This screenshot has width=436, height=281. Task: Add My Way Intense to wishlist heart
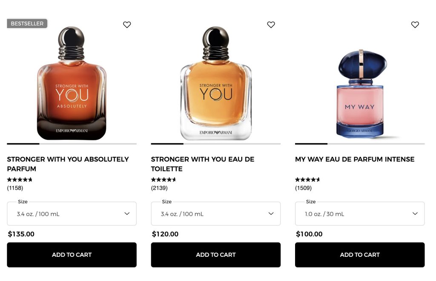click(x=415, y=25)
